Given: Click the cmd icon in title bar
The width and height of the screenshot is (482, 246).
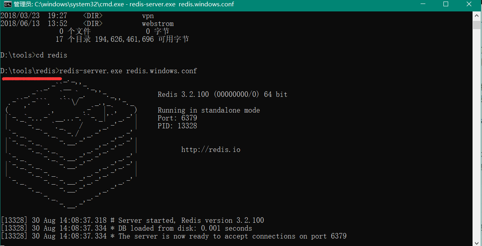Looking at the screenshot, I should [7, 4].
